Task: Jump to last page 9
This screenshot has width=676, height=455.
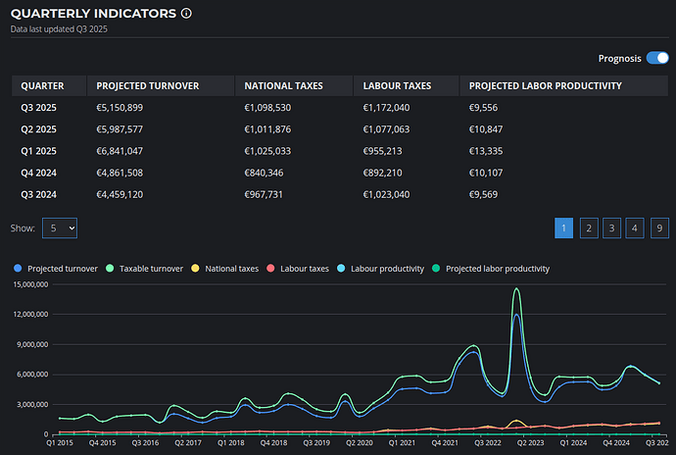Action: [x=659, y=227]
